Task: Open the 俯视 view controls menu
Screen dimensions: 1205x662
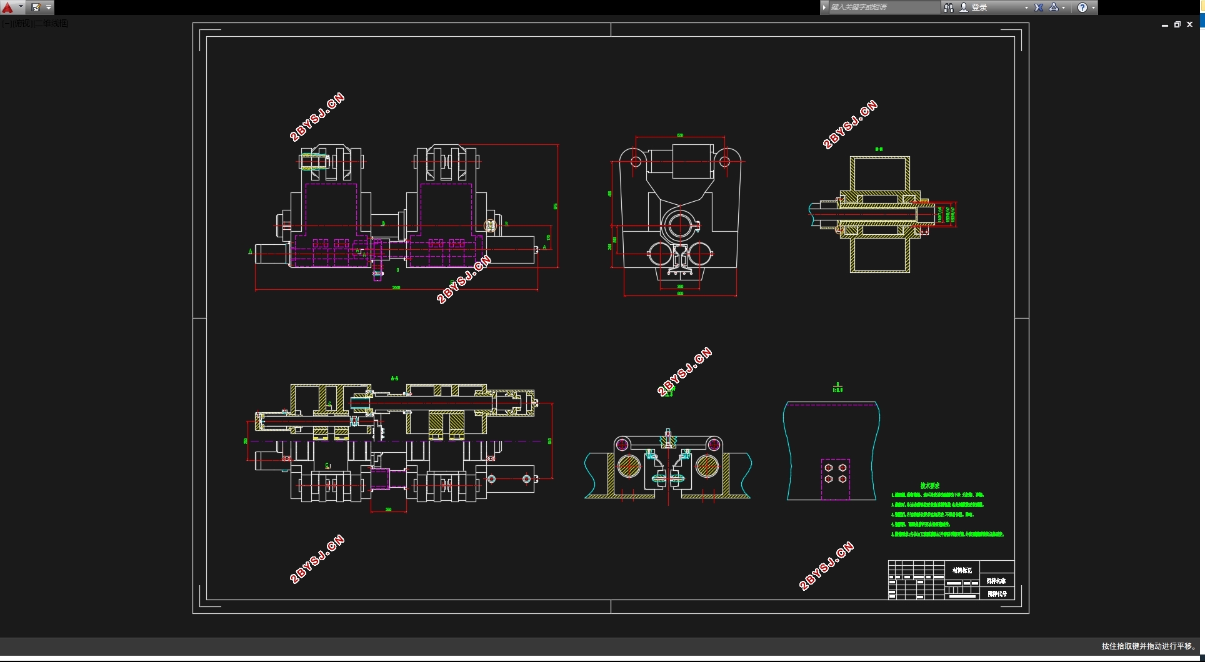Action: (x=22, y=23)
